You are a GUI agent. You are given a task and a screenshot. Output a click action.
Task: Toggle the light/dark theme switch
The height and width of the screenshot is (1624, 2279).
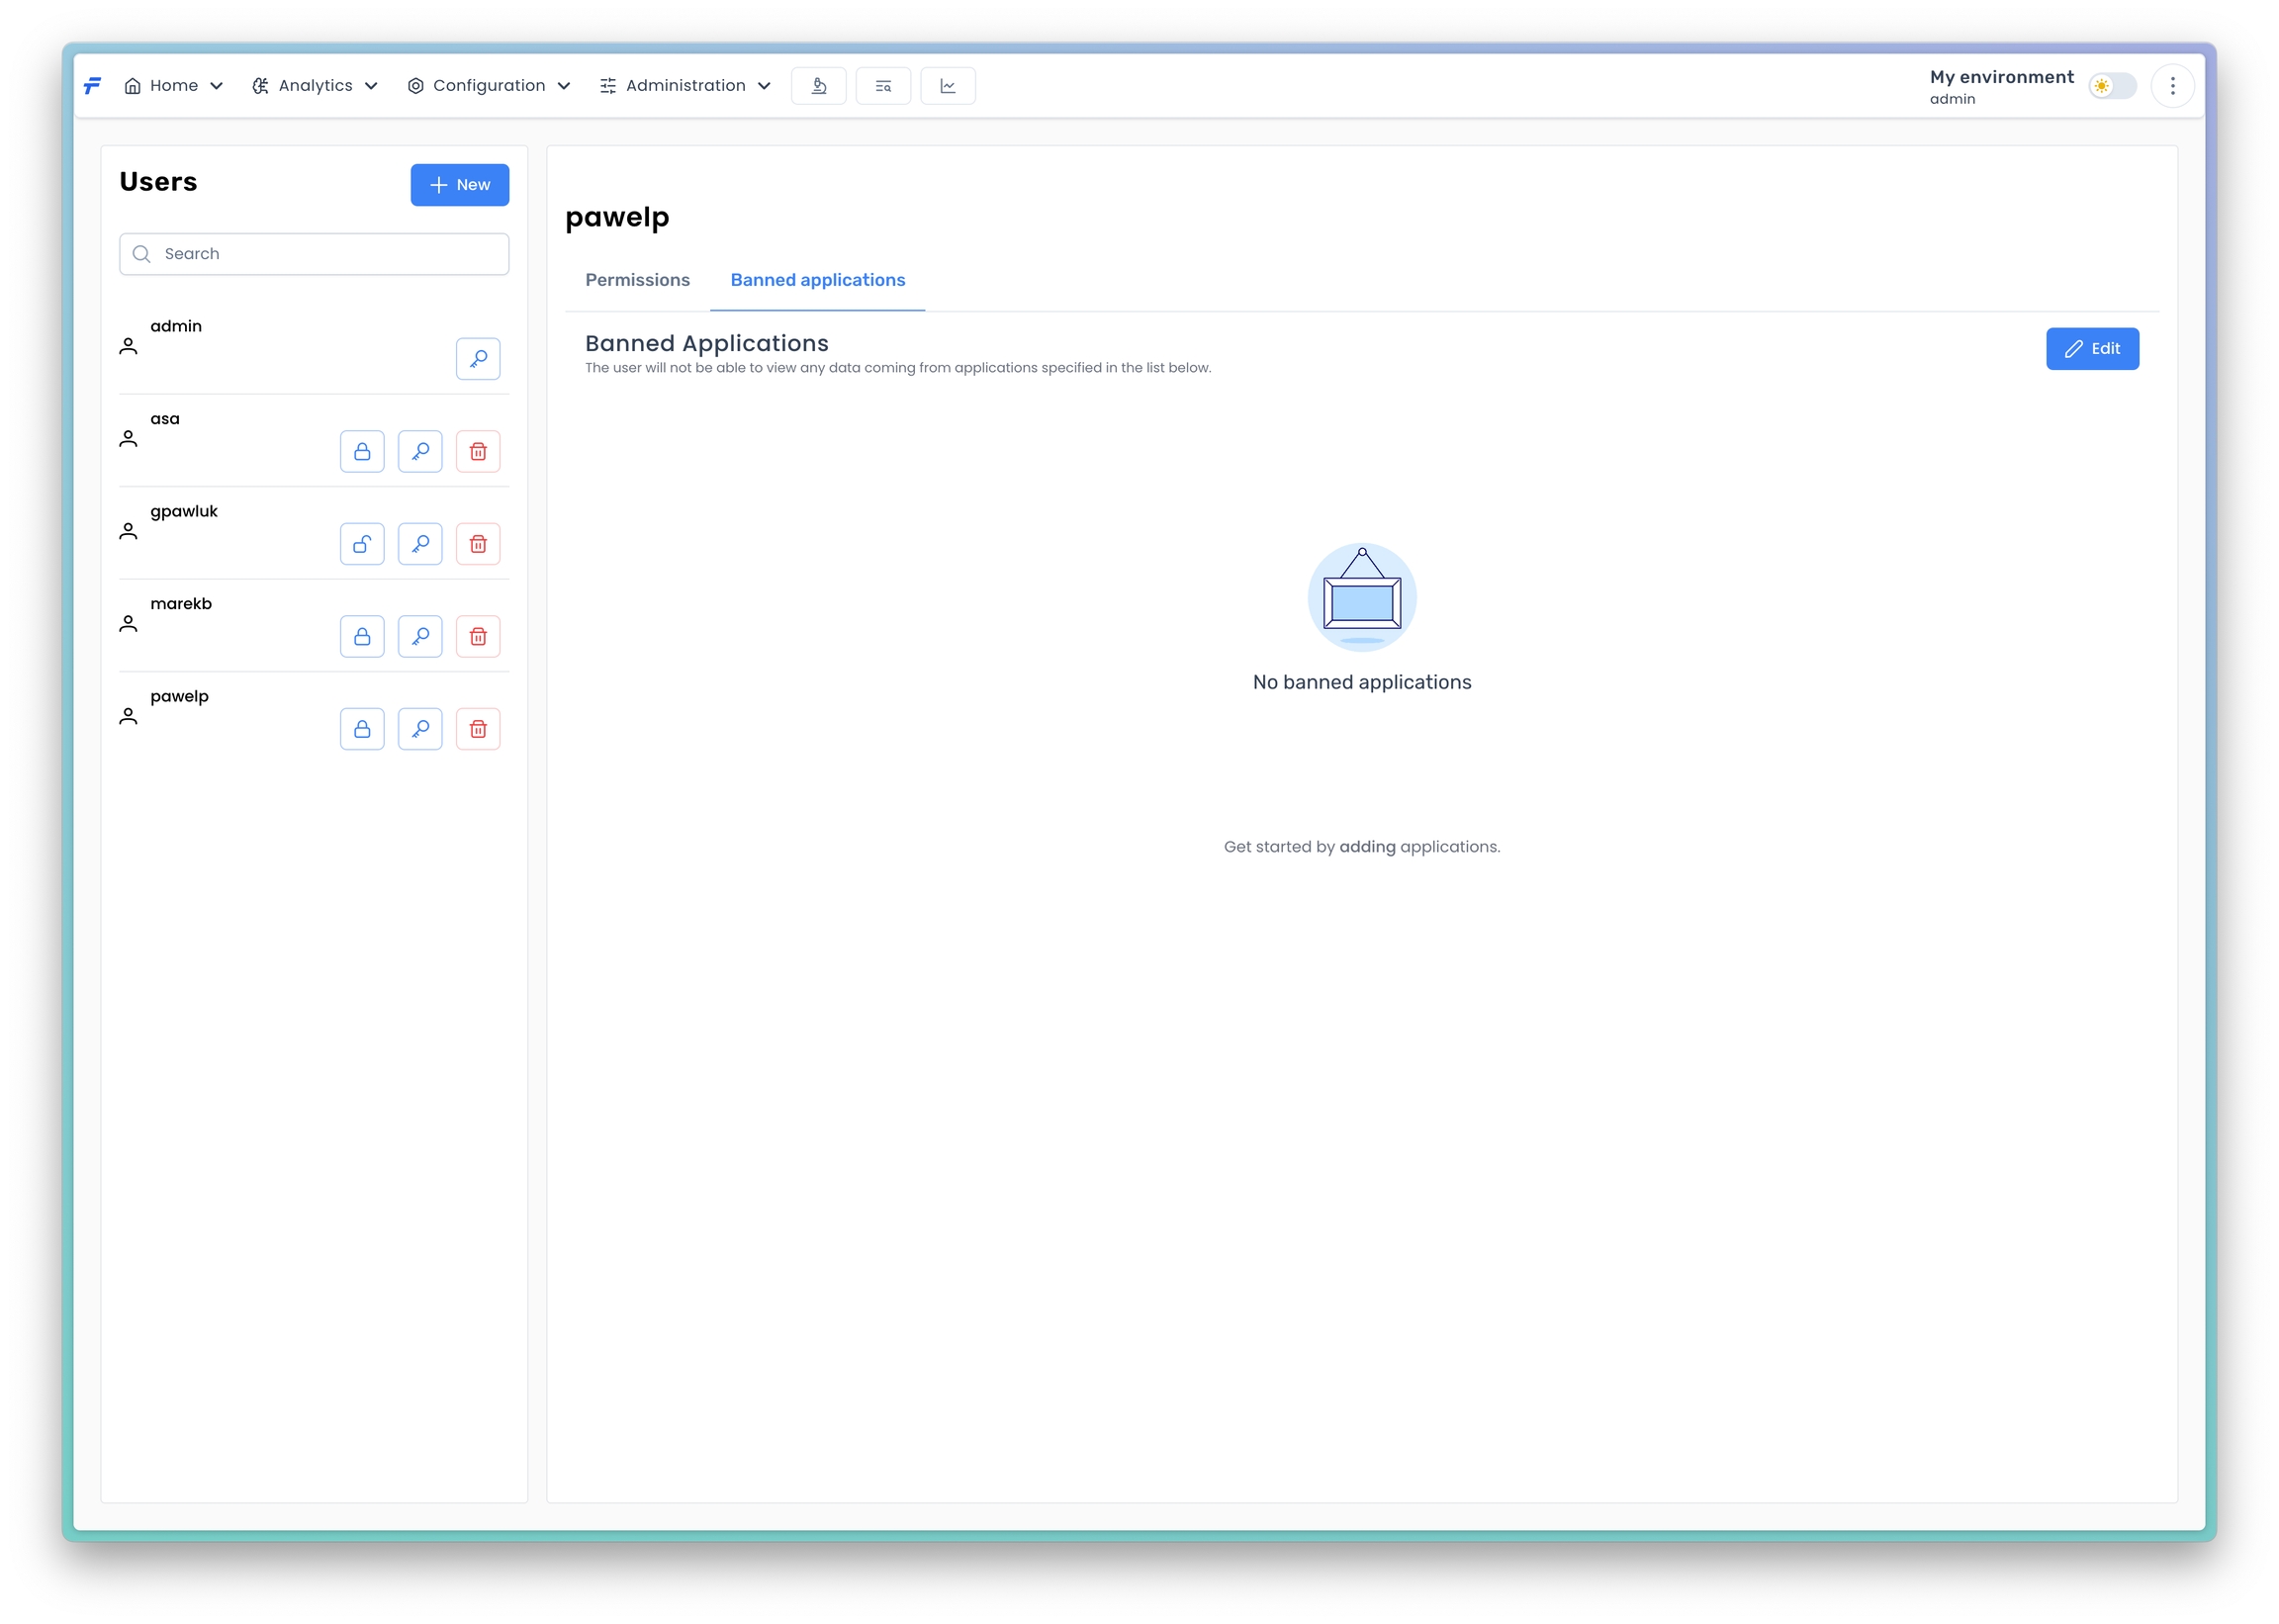2112,86
